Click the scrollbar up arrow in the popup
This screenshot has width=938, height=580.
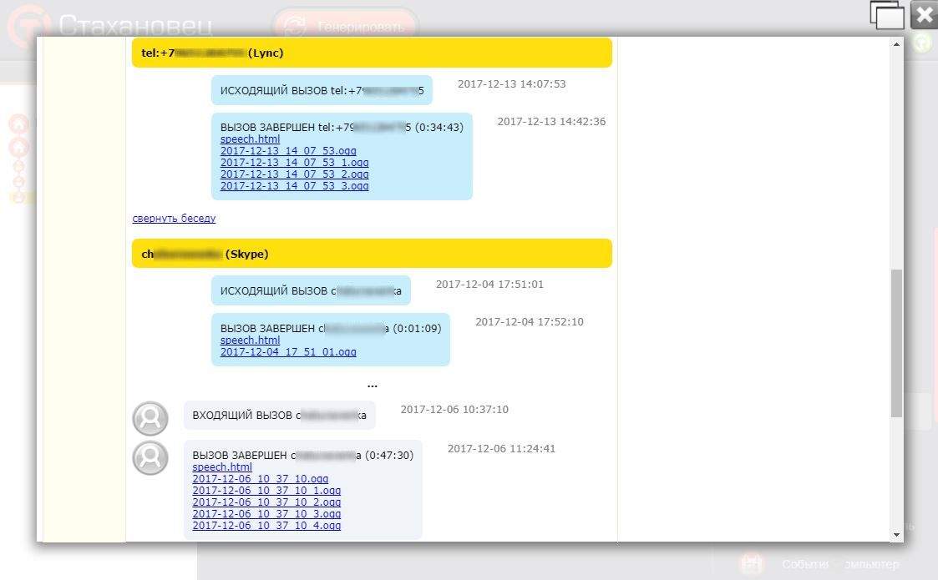point(896,44)
